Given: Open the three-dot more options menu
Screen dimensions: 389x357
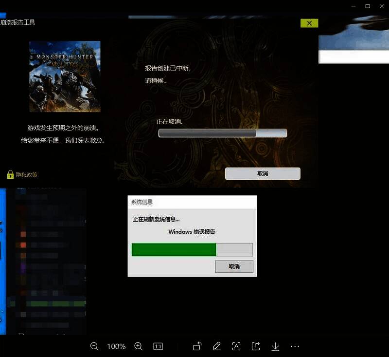Looking at the screenshot, I should (x=295, y=346).
